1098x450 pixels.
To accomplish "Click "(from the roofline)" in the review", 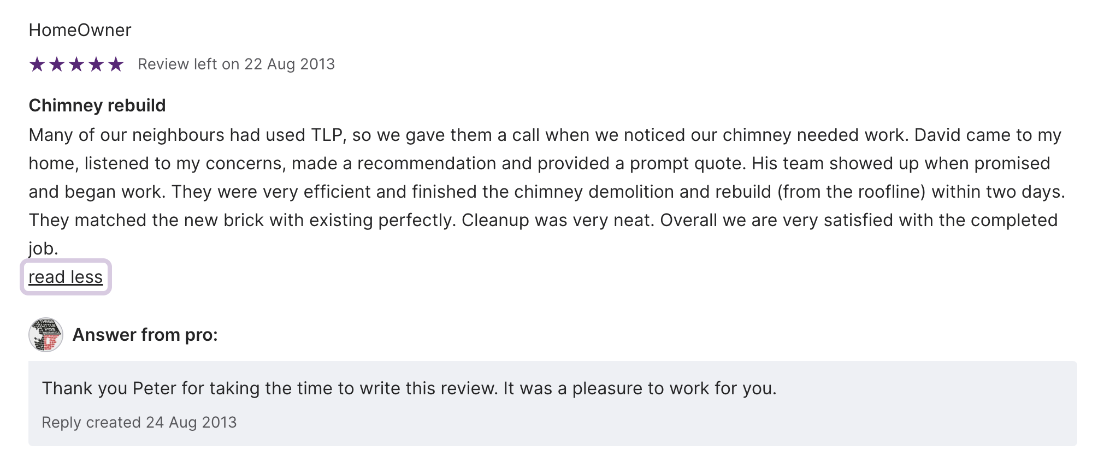I will pyautogui.click(x=851, y=192).
